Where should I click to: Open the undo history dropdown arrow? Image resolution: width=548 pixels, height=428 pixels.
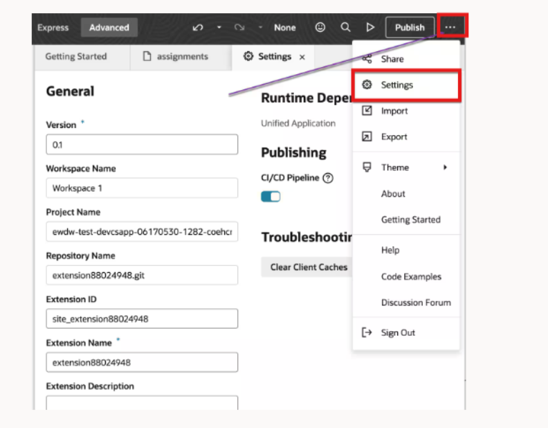pyautogui.click(x=219, y=27)
